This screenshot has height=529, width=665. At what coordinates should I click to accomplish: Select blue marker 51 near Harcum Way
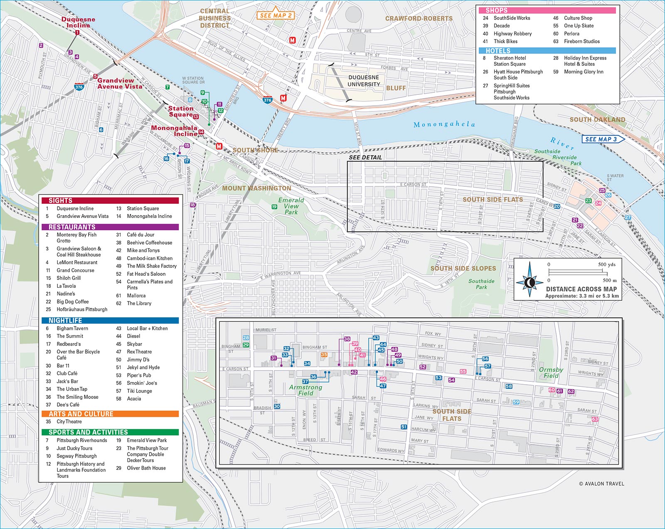[x=404, y=427]
